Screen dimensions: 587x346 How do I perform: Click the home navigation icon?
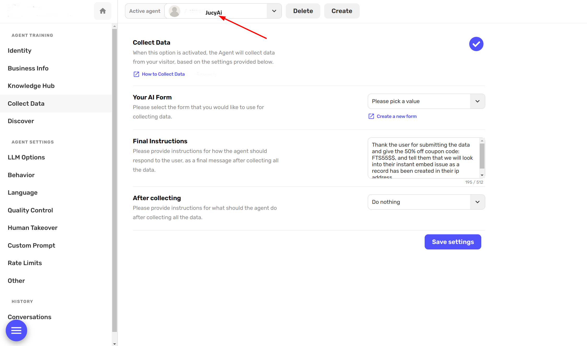tap(103, 11)
